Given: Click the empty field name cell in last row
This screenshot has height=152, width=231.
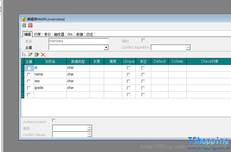Looking at the screenshot, I should point(50,95).
